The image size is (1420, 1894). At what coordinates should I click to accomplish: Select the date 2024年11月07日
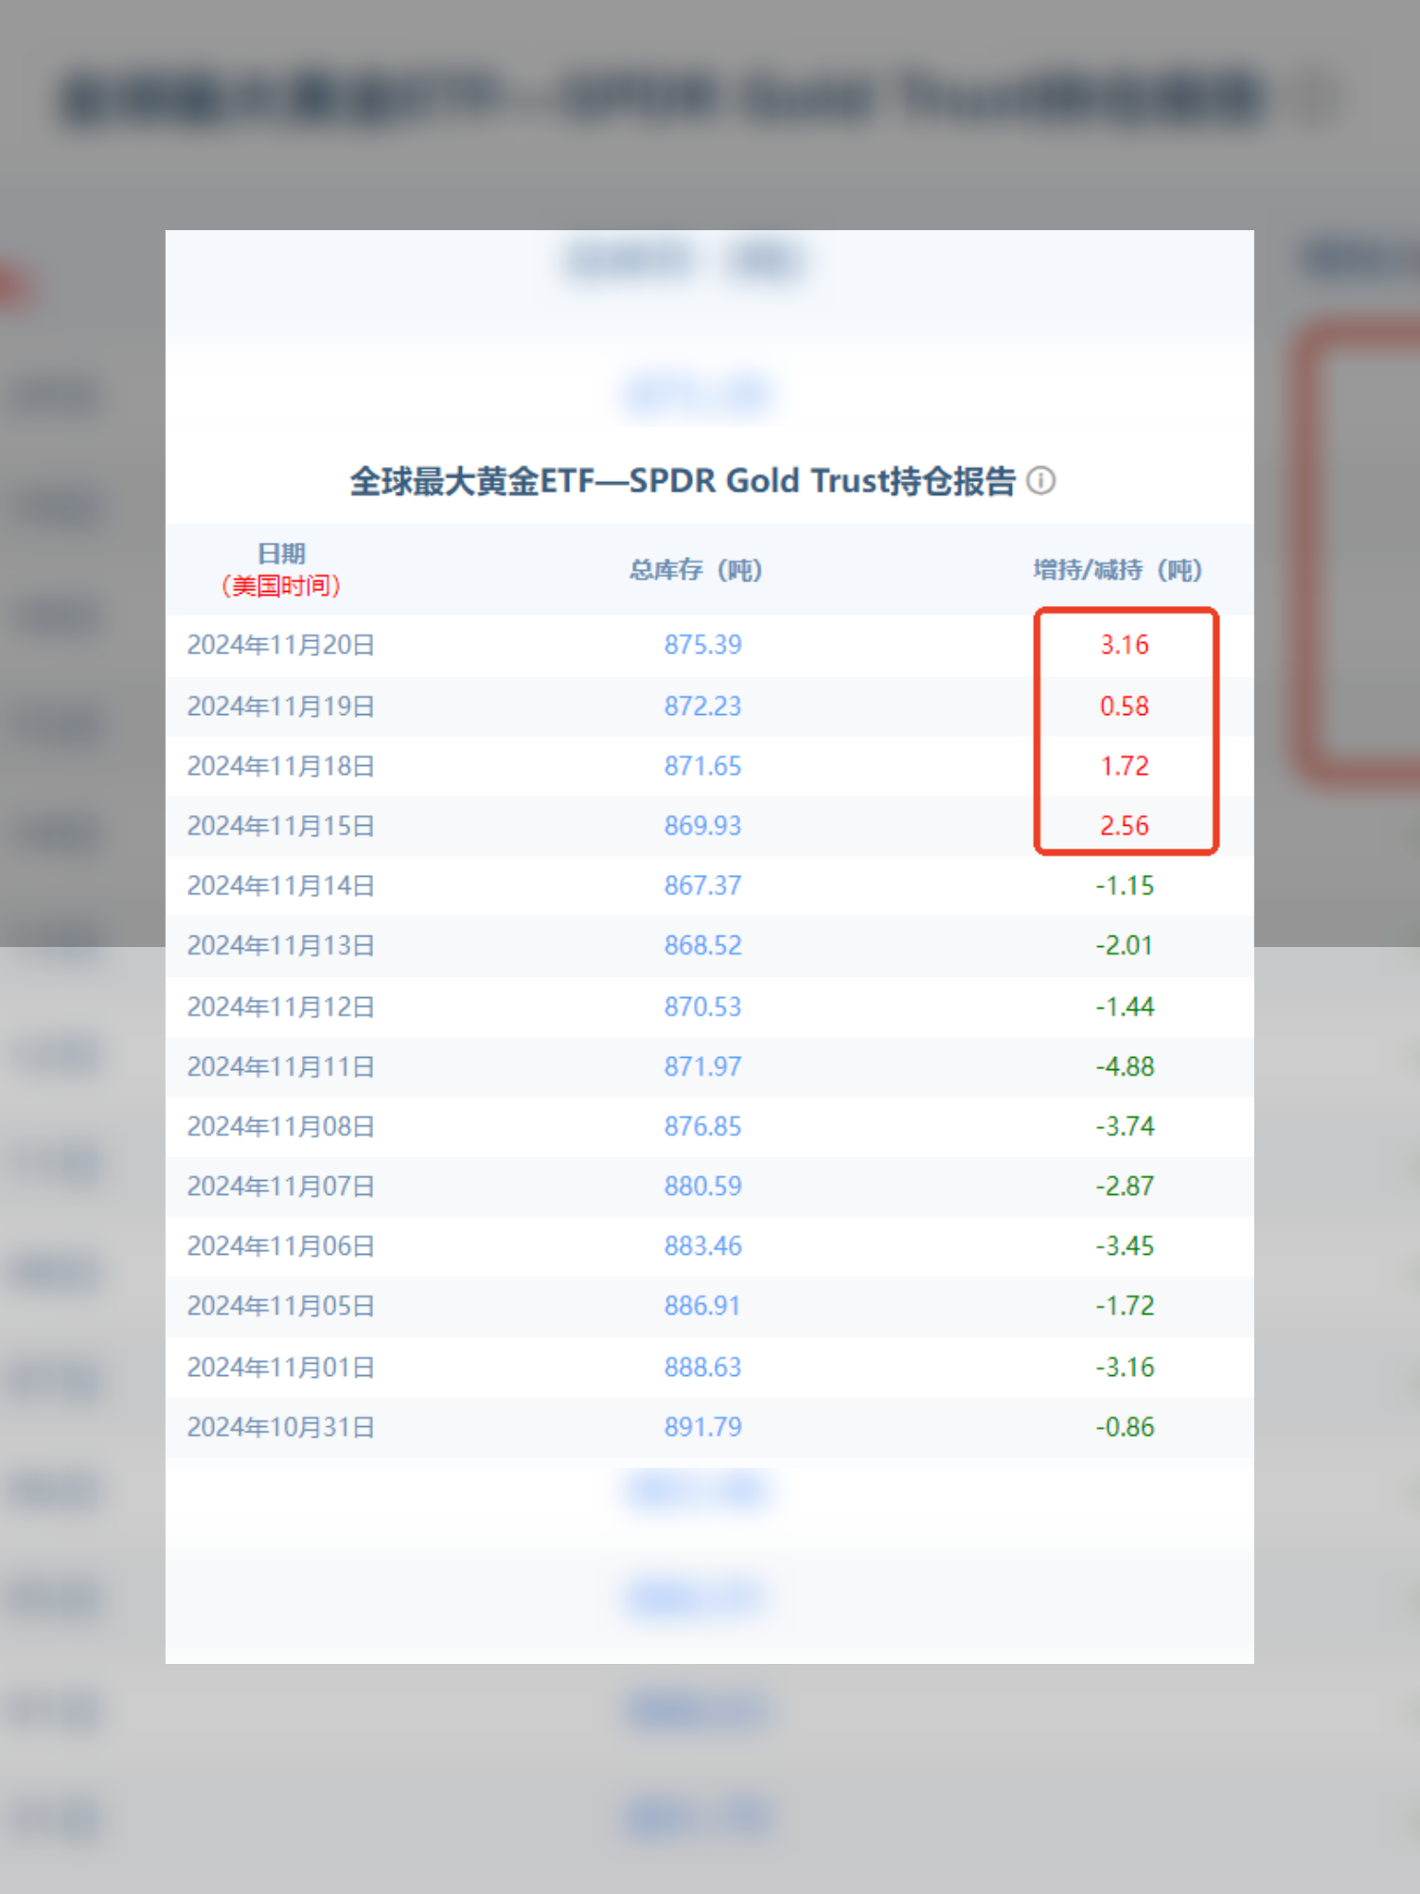pyautogui.click(x=281, y=1186)
